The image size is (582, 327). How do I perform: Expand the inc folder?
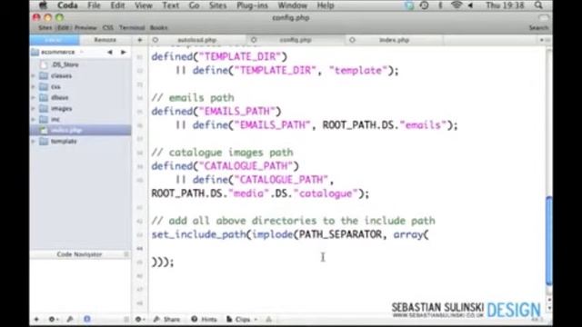[34, 119]
